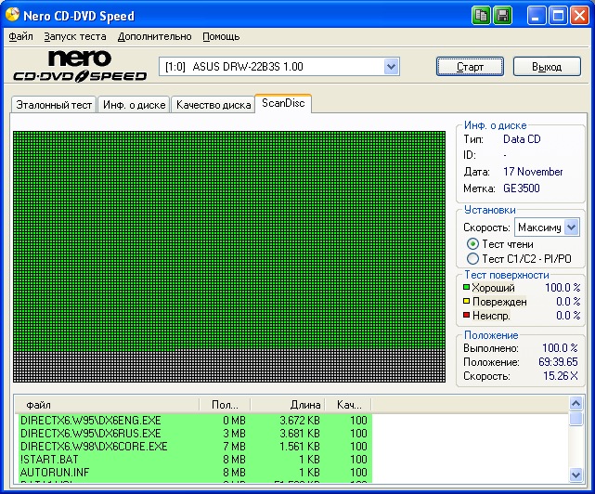
Task: Click the file list scrollbar thumb
Action: (576, 419)
